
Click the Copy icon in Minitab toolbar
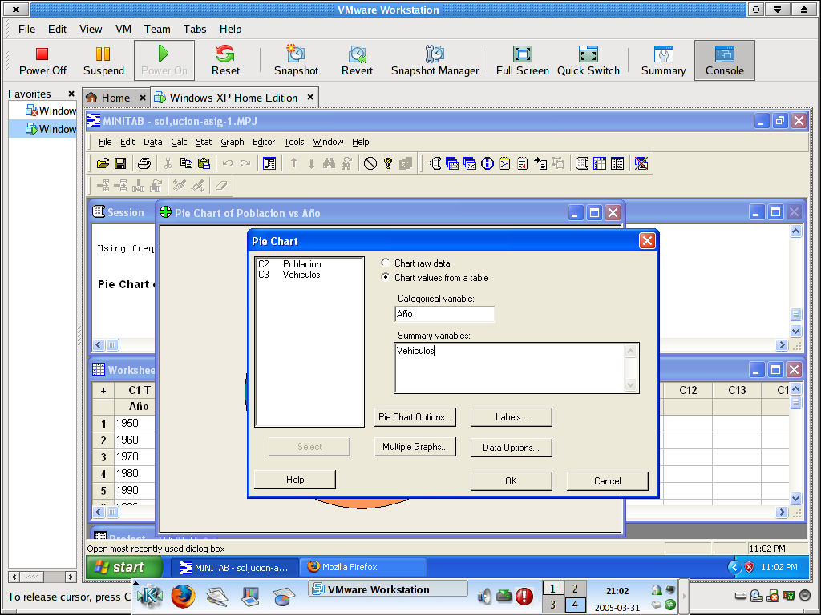[186, 163]
